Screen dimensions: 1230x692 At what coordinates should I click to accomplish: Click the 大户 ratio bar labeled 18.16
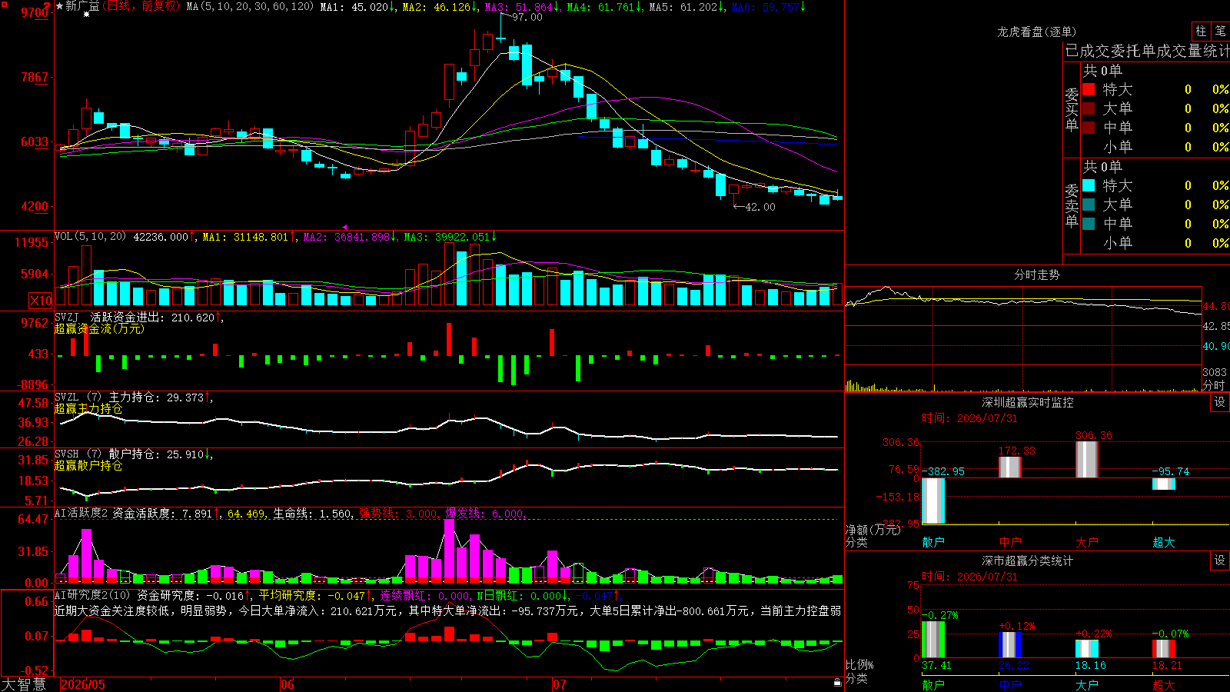[x=1087, y=648]
